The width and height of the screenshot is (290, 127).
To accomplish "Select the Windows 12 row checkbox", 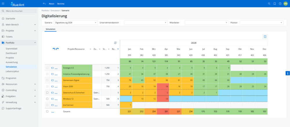I will point(47,99).
